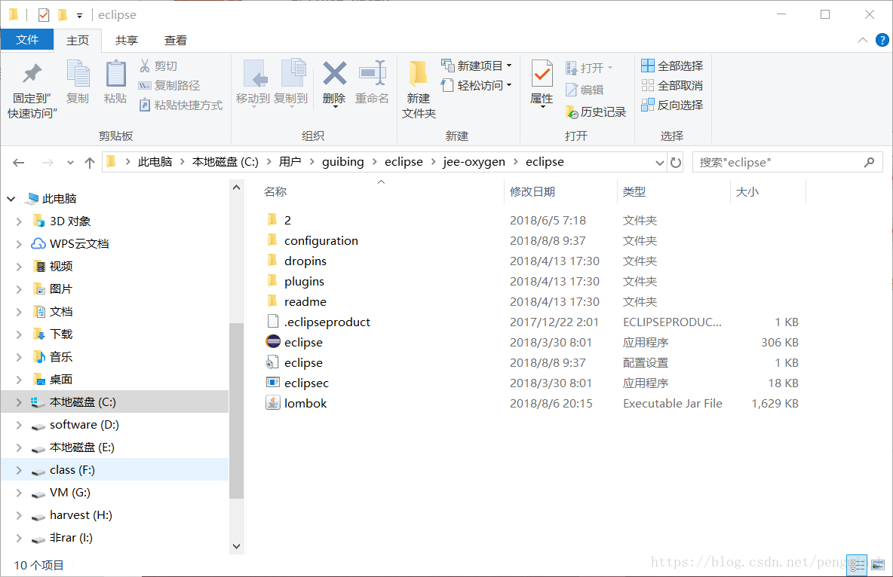The image size is (893, 577).
Task: Select the lombok jar file
Action: [x=305, y=404]
